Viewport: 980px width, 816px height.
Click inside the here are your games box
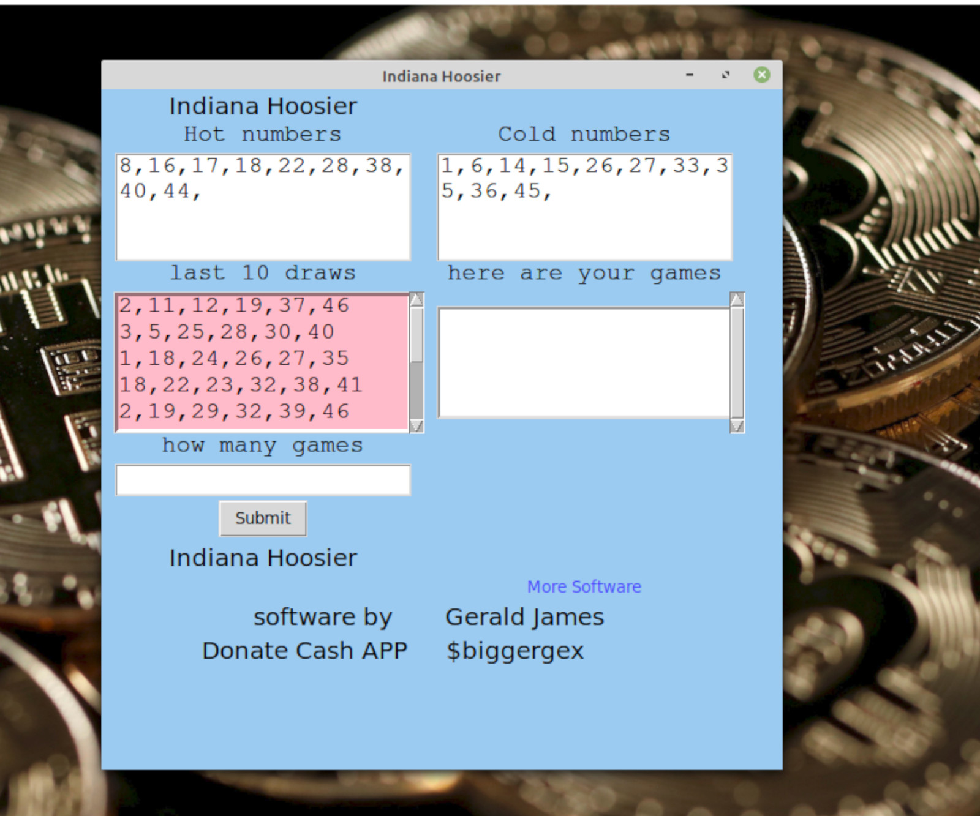pyautogui.click(x=584, y=363)
